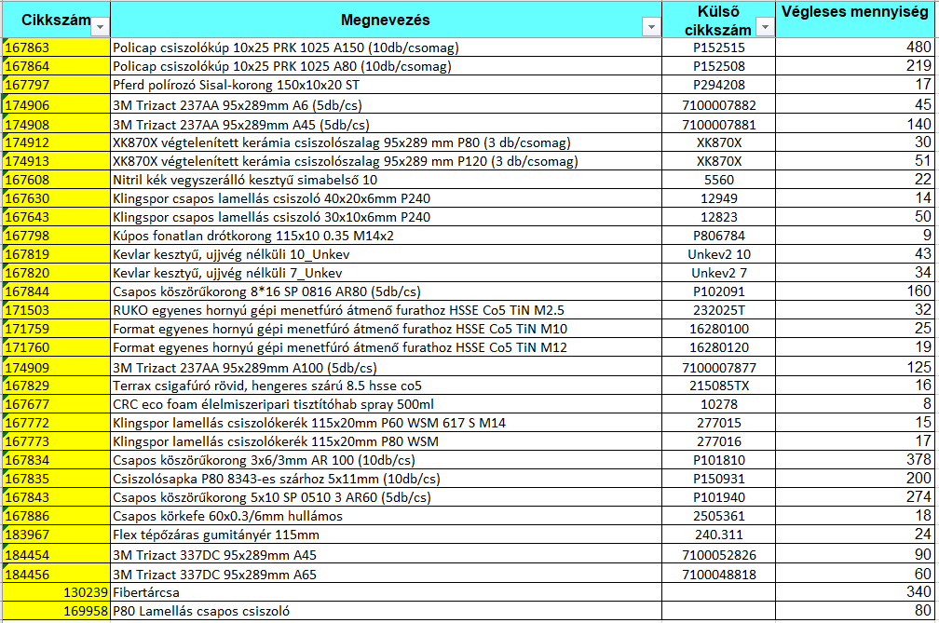The image size is (939, 623).
Task: Open the Cikkszám column filter dropdown
Action: pos(100,28)
